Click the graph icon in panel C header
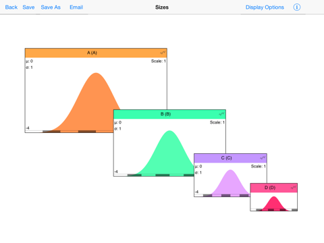 (263, 158)
